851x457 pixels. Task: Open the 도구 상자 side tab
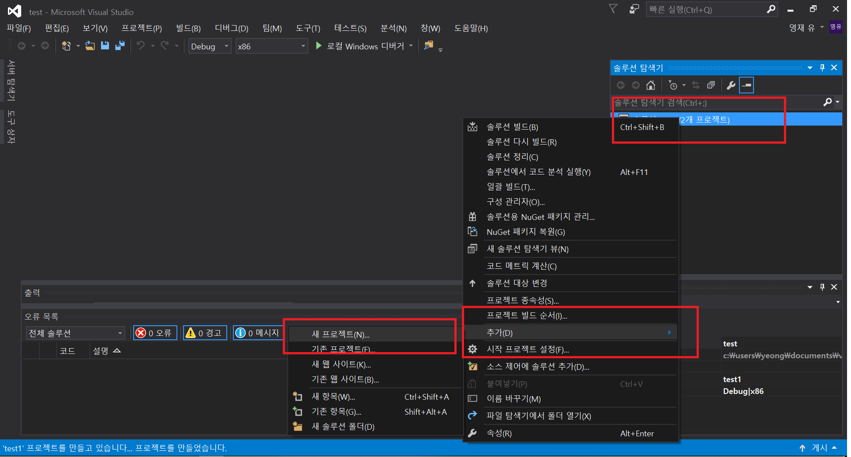pos(11,127)
